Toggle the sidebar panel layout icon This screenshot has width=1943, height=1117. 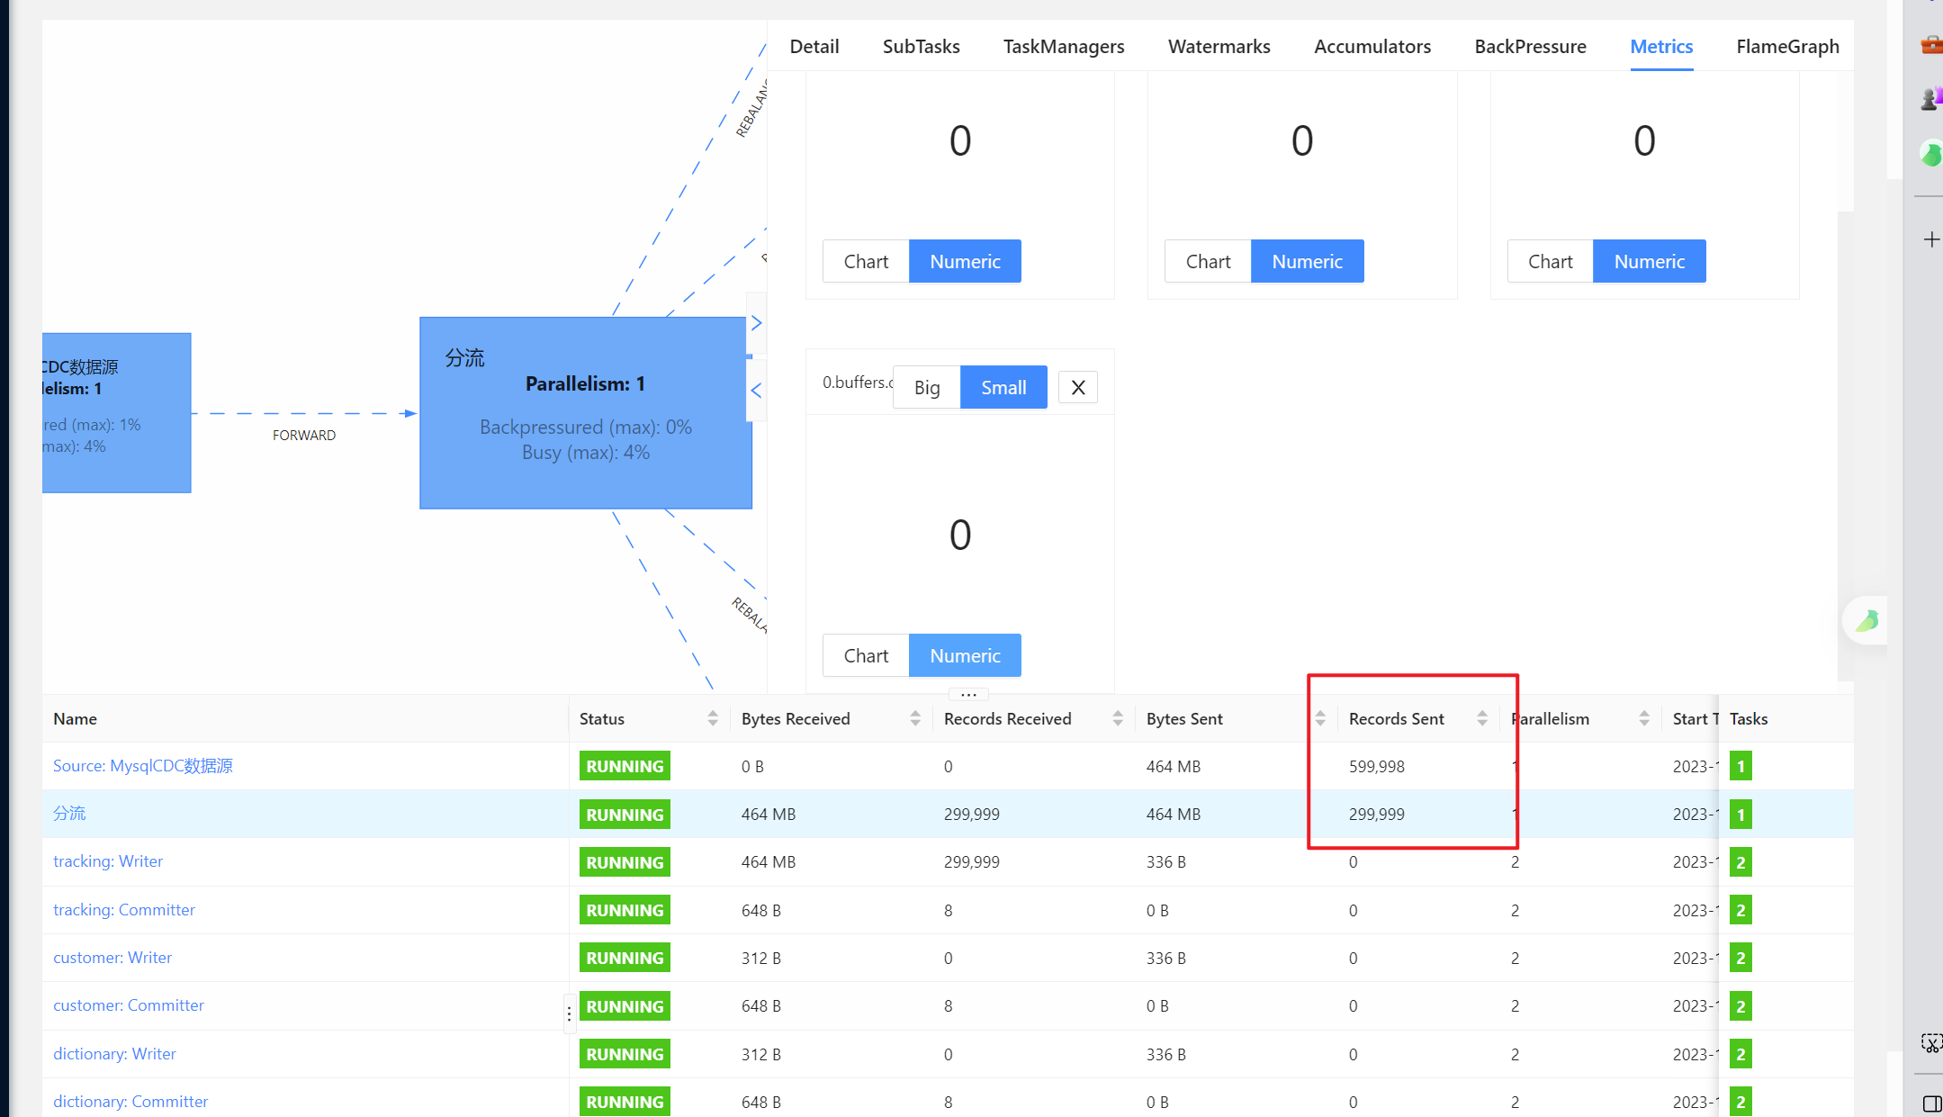(1931, 1103)
